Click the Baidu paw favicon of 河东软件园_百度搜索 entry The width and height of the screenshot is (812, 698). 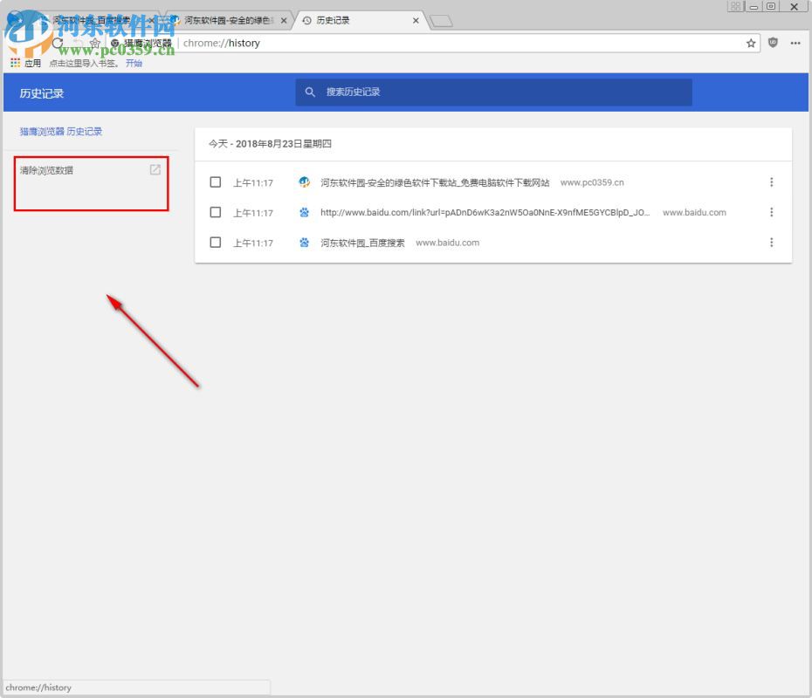pos(304,243)
